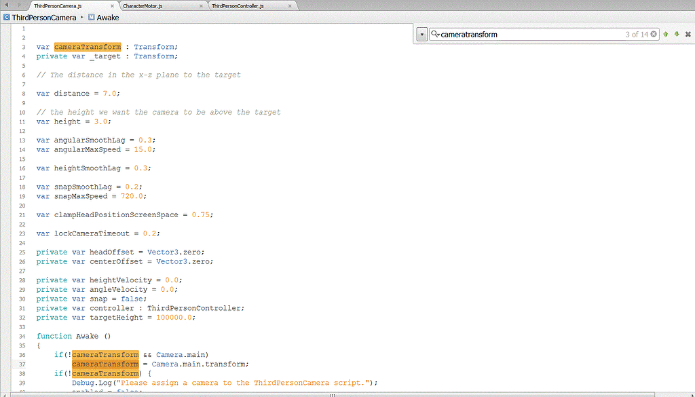Click the Awake method icon in breadcrumb
Viewport: 695px width, 397px height.
click(x=90, y=18)
